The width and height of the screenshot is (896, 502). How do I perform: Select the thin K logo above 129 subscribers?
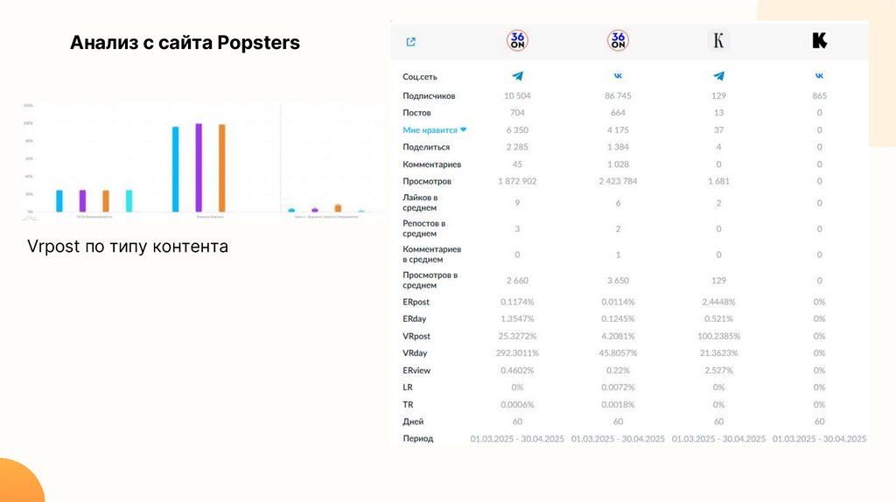(x=718, y=40)
